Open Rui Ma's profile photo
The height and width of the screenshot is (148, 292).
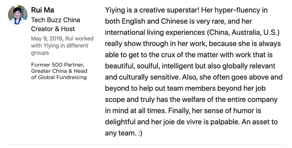coord(18,15)
